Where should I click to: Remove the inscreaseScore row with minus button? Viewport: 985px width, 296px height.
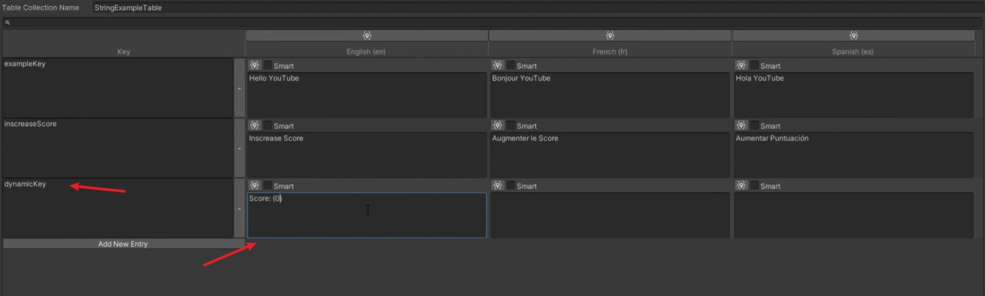pyautogui.click(x=239, y=148)
